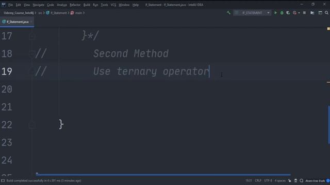Open the Code menu
The image size is (330, 185).
51,5
